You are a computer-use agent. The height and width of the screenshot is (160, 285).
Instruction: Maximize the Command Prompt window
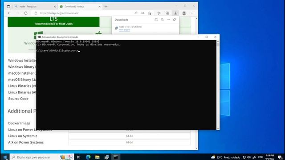(x=207, y=37)
